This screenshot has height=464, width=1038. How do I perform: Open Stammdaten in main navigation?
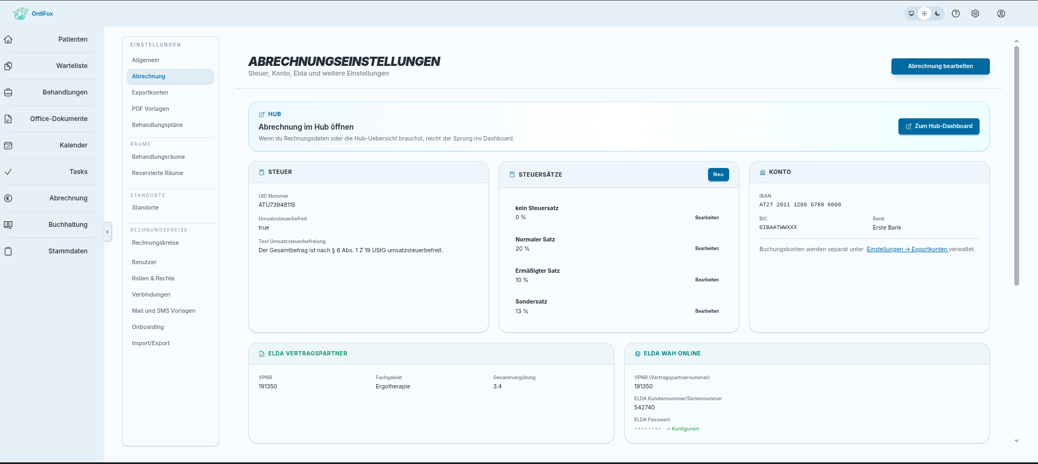pos(68,251)
